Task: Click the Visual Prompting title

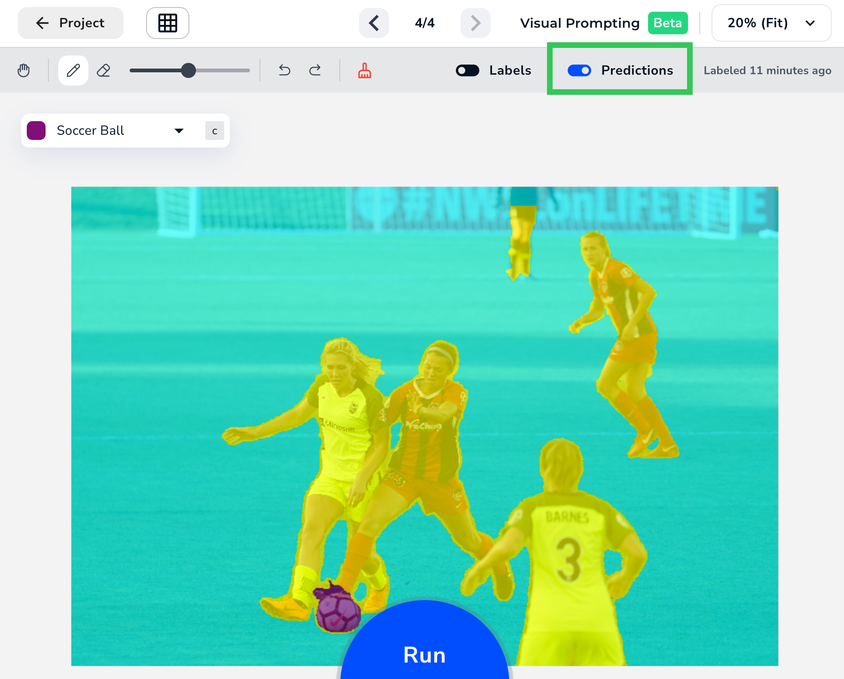Action: [x=580, y=23]
